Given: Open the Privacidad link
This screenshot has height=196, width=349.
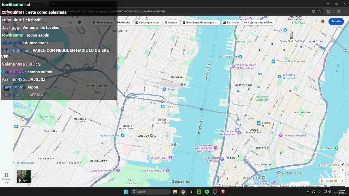Looking at the screenshot, I should [x=284, y=186].
